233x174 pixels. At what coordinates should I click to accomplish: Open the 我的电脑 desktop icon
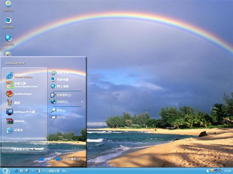(x=8, y=23)
